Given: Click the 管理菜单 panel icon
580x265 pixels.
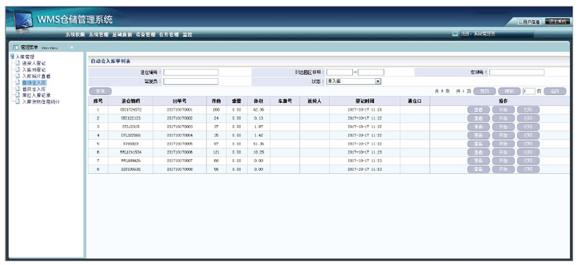Looking at the screenshot, I should 15,47.
